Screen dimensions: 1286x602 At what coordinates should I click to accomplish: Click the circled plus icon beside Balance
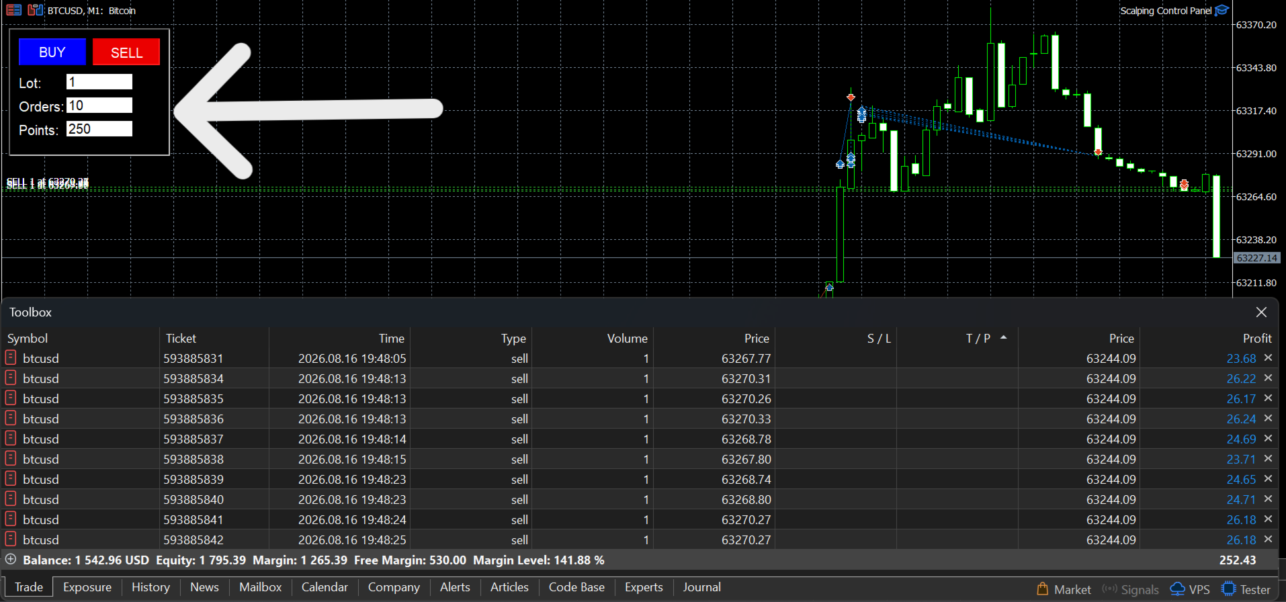click(x=11, y=559)
